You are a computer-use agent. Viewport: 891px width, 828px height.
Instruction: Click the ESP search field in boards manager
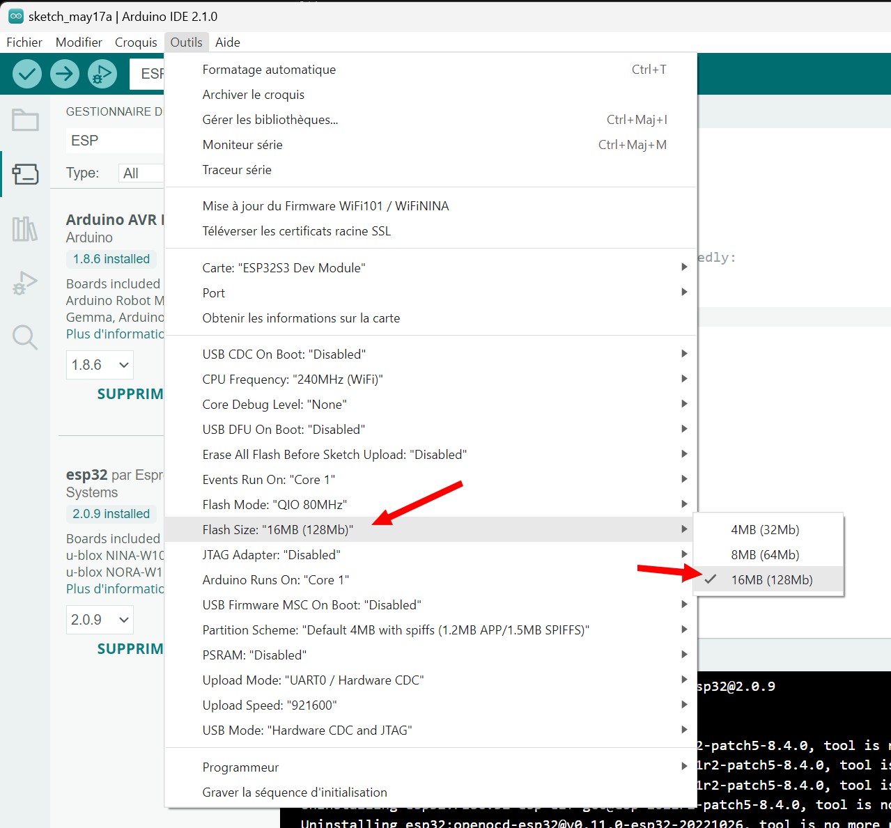click(115, 141)
